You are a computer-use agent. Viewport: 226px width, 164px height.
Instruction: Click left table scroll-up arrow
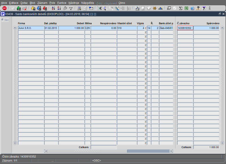point(15,28)
